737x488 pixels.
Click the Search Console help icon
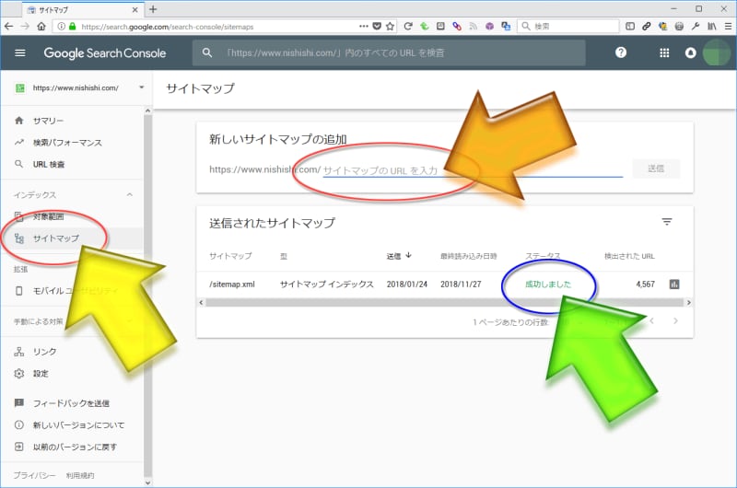[620, 52]
